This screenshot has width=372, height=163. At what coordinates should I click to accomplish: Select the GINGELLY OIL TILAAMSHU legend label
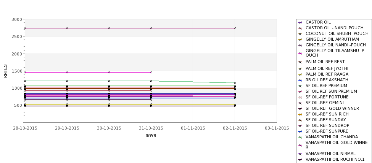[335, 53]
